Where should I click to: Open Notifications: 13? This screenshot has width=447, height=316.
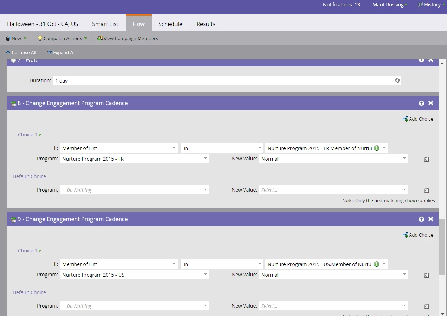[341, 5]
